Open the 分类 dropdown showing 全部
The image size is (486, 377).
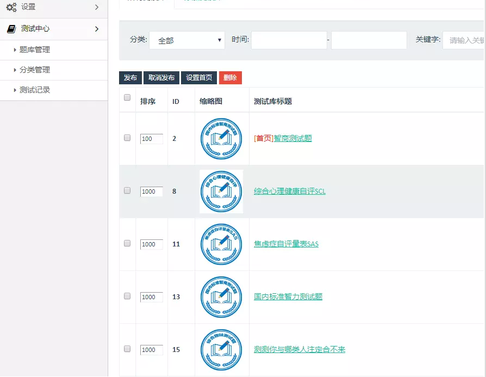(187, 40)
